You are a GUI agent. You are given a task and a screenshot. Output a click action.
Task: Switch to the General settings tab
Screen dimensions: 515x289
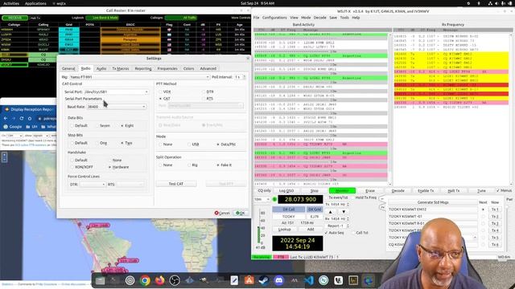click(x=68, y=68)
